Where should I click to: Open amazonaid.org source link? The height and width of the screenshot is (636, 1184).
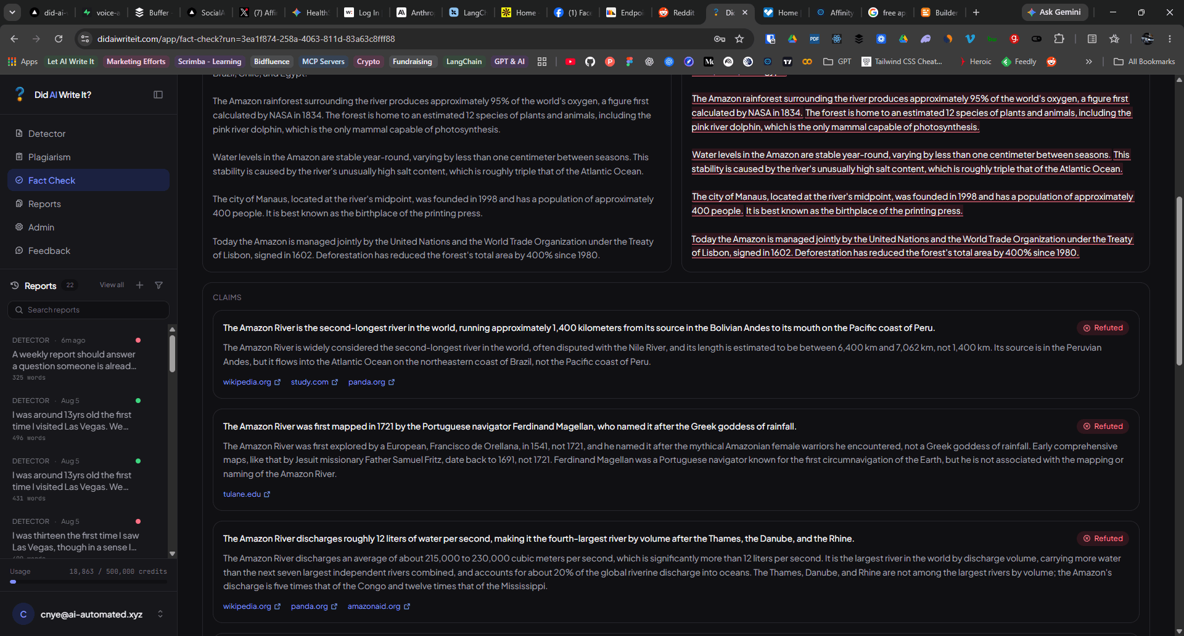pyautogui.click(x=379, y=606)
